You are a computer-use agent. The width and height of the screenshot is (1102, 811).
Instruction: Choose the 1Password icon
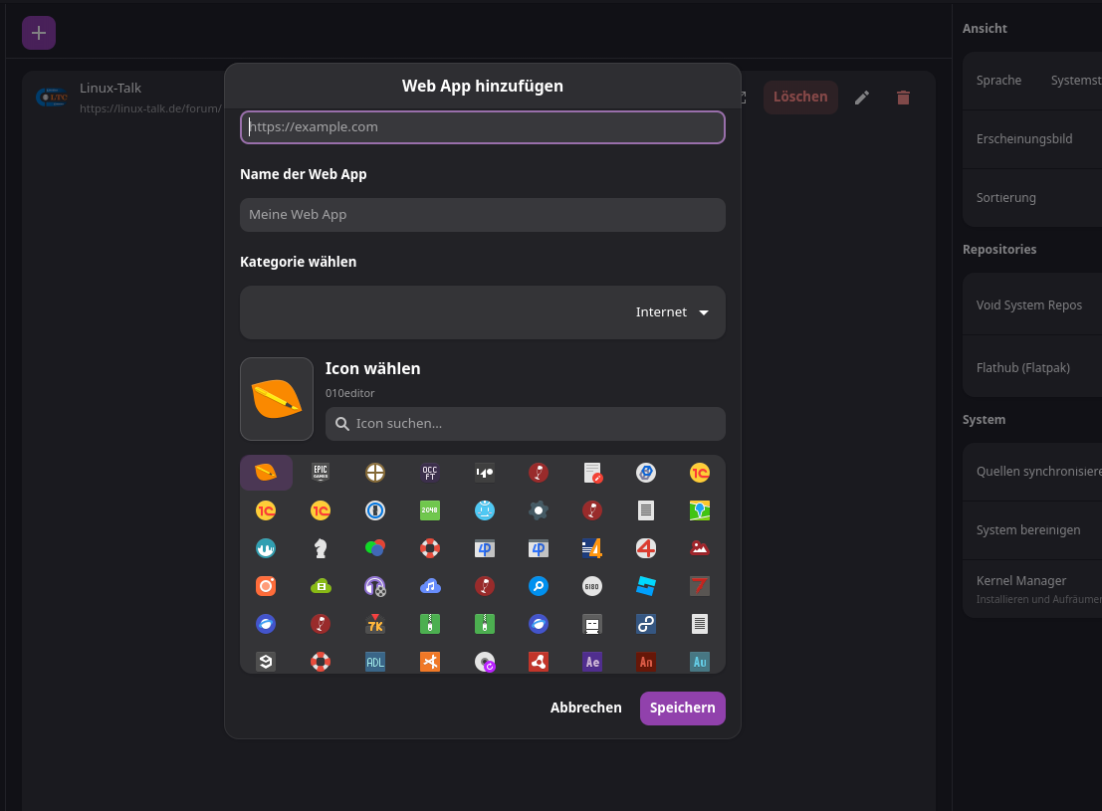click(x=375, y=510)
